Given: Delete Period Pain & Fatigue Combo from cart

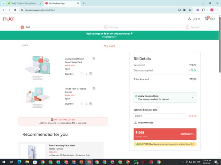Looking at the screenshot, I should tap(94, 89).
